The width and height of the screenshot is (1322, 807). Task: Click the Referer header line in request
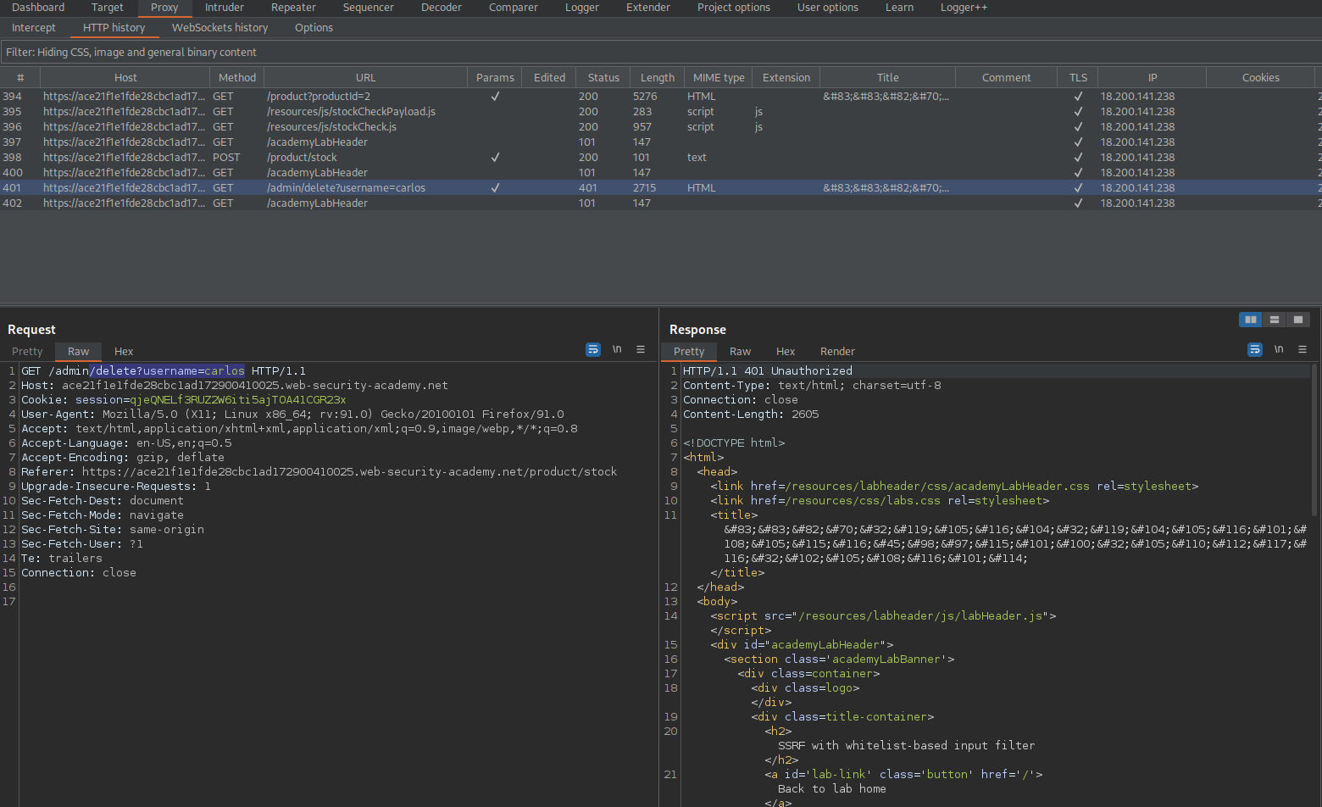coord(319,472)
